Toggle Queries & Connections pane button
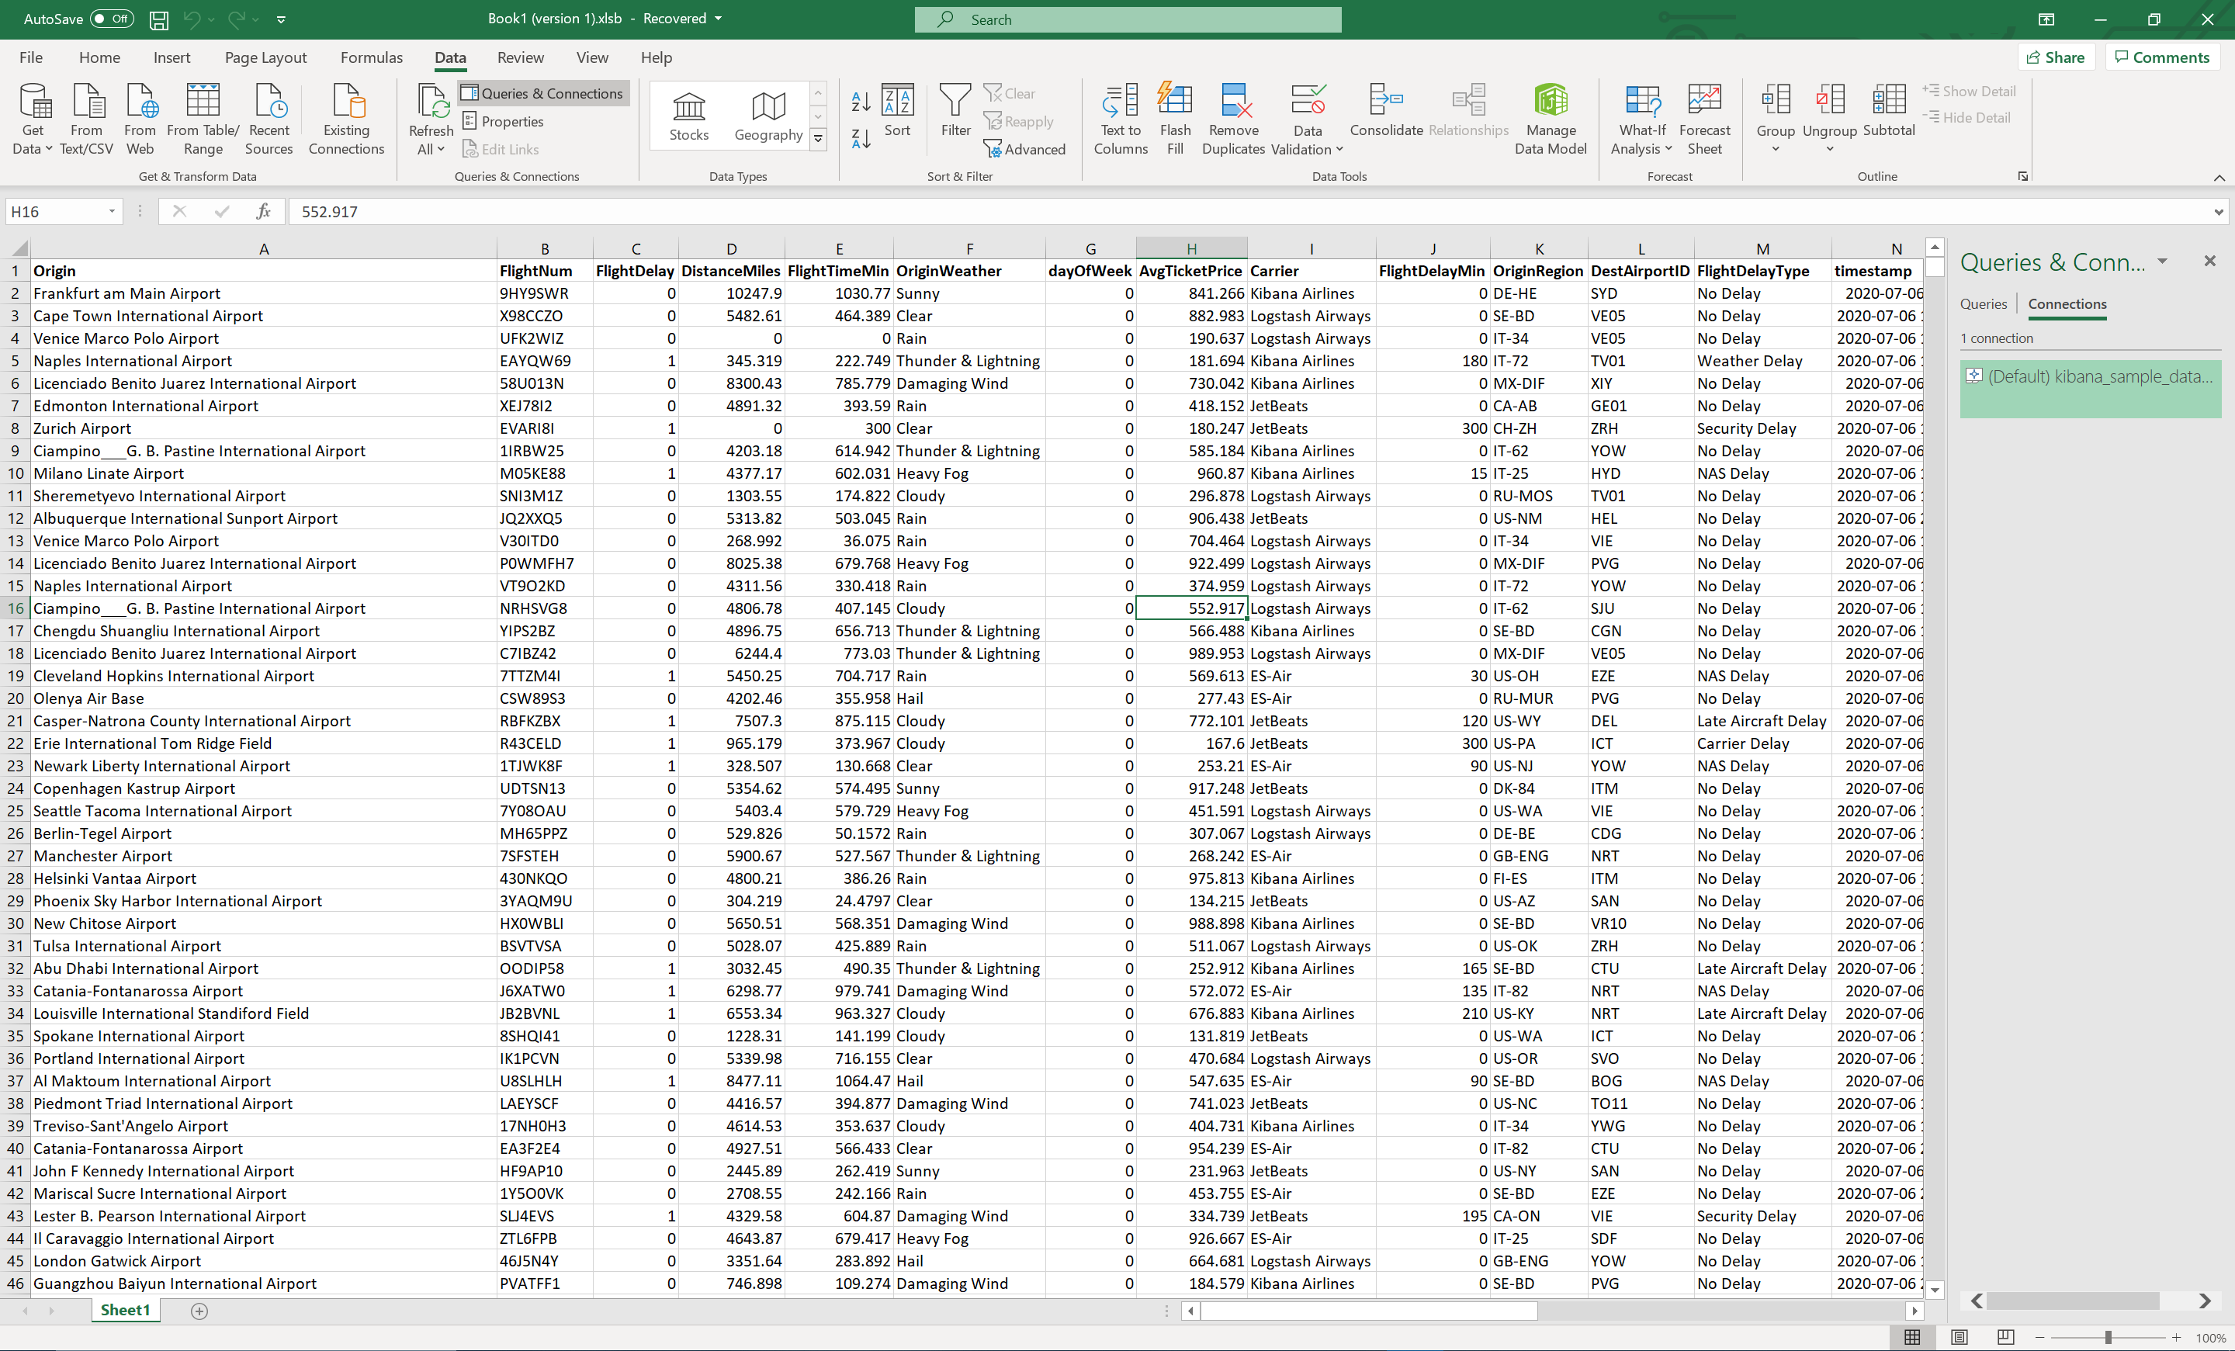This screenshot has height=1351, width=2235. pyautogui.click(x=542, y=93)
